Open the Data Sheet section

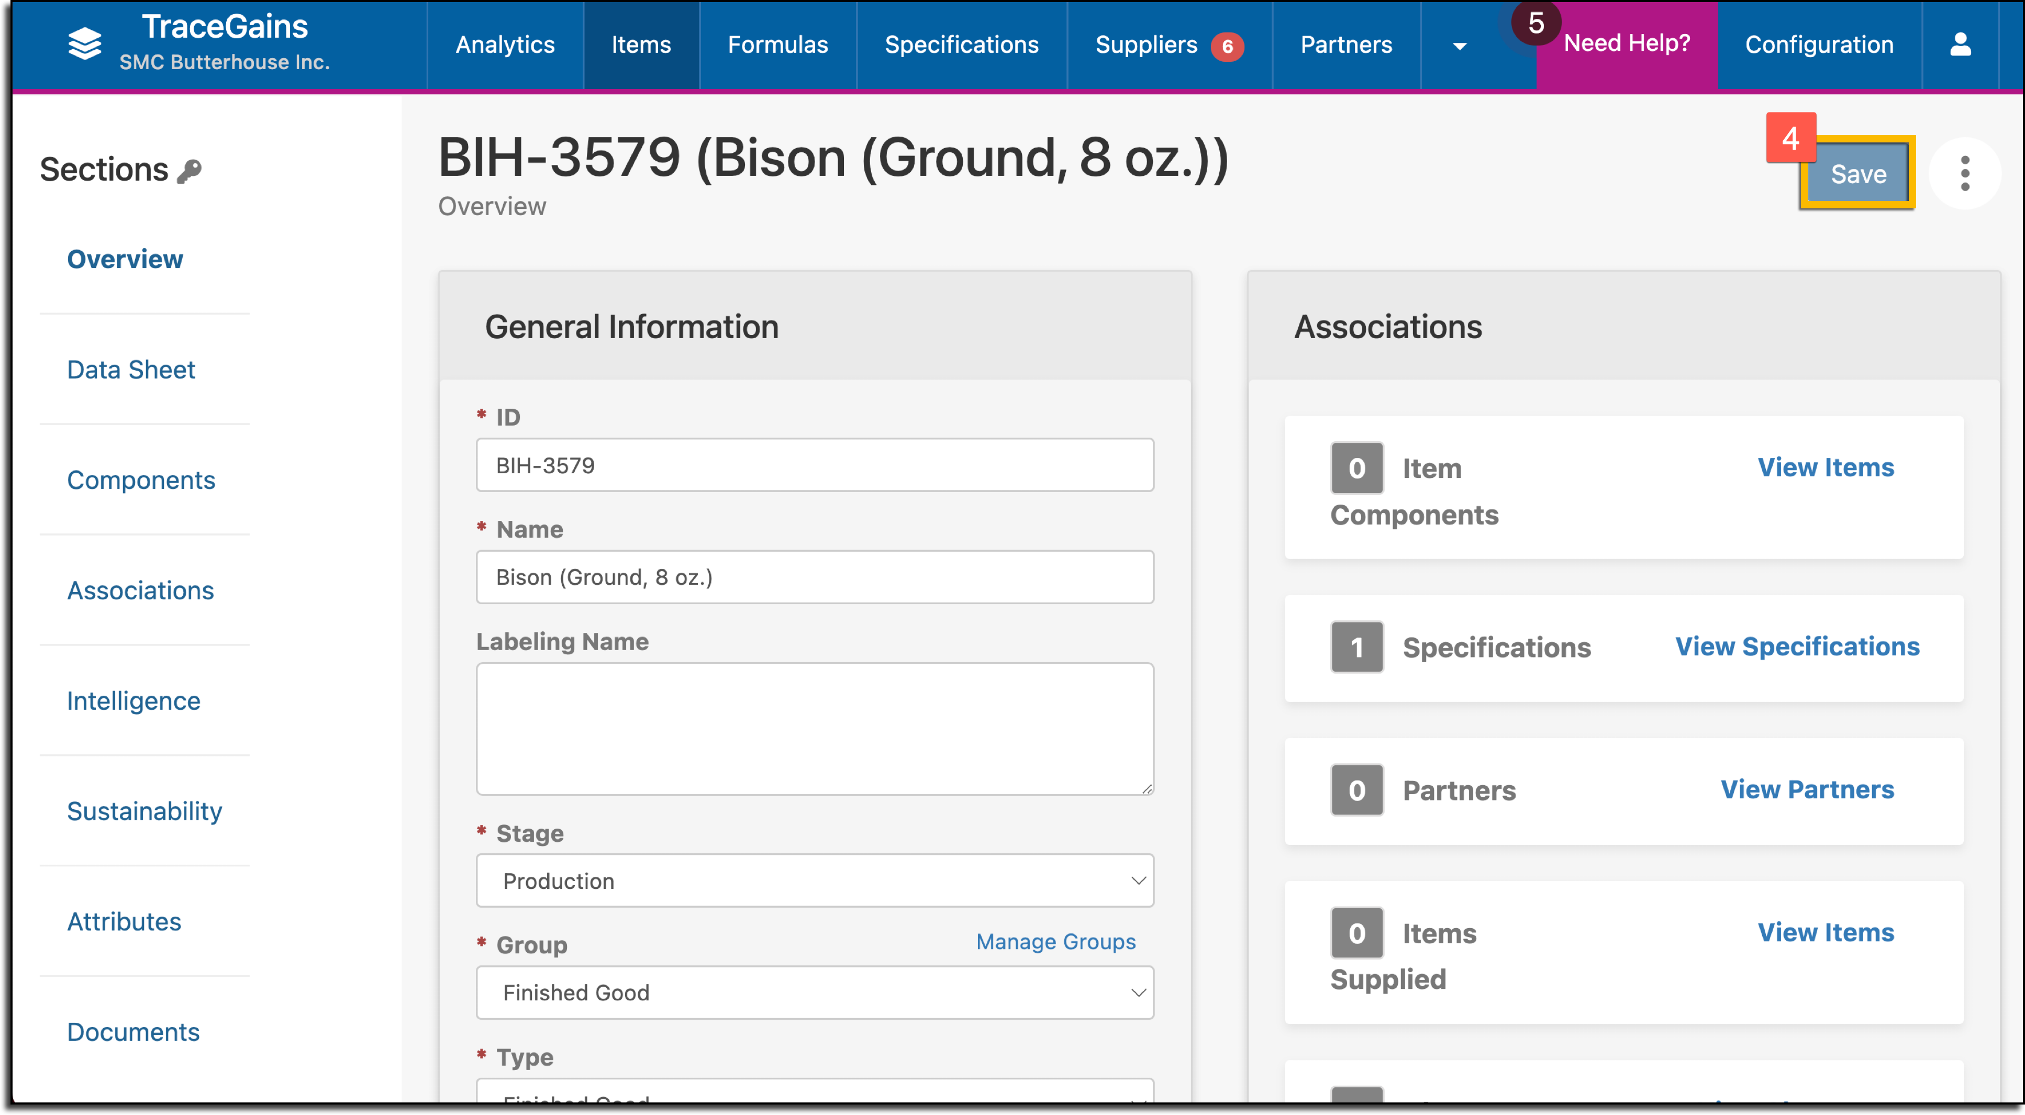(x=130, y=369)
